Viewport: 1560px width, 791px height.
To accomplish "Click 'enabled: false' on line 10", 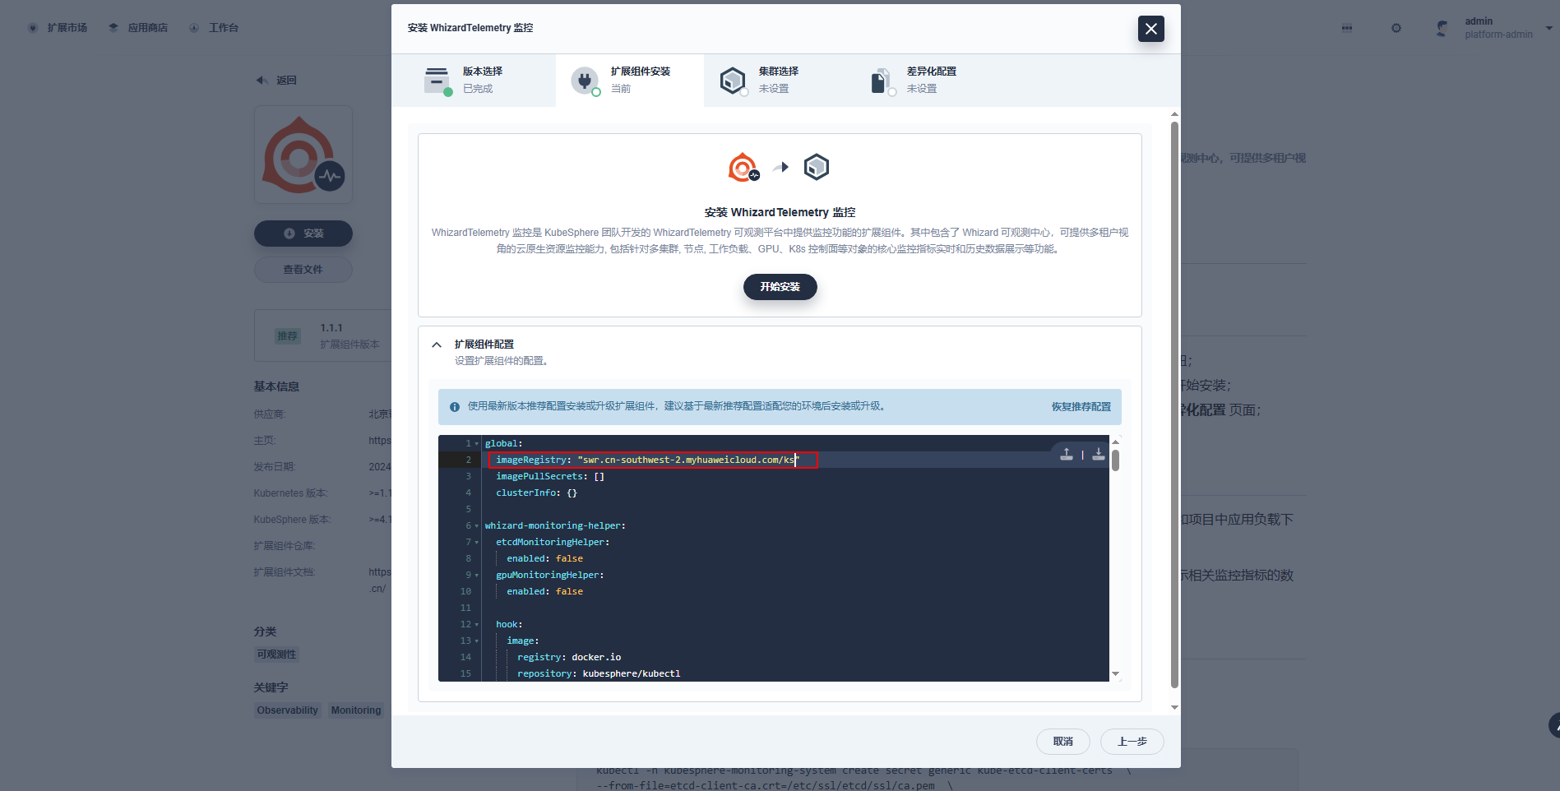I will pos(544,592).
